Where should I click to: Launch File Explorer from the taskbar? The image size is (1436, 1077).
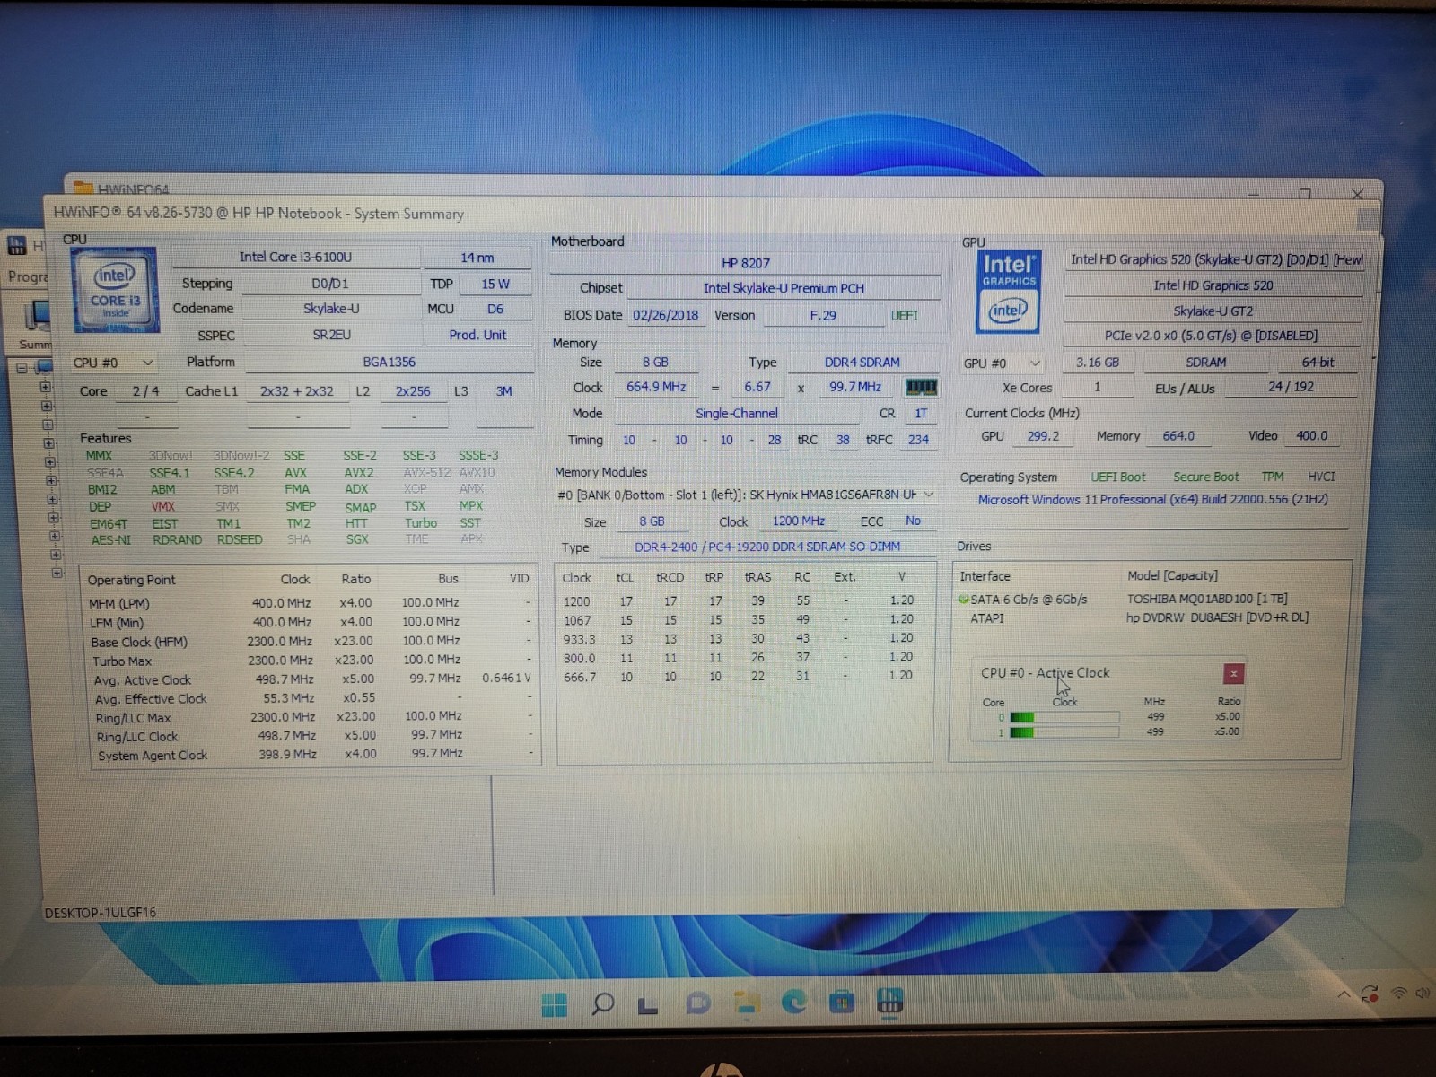coord(746,1003)
